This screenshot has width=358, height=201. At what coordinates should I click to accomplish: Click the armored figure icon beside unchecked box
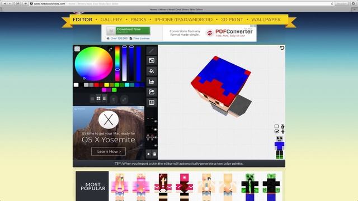282,127
